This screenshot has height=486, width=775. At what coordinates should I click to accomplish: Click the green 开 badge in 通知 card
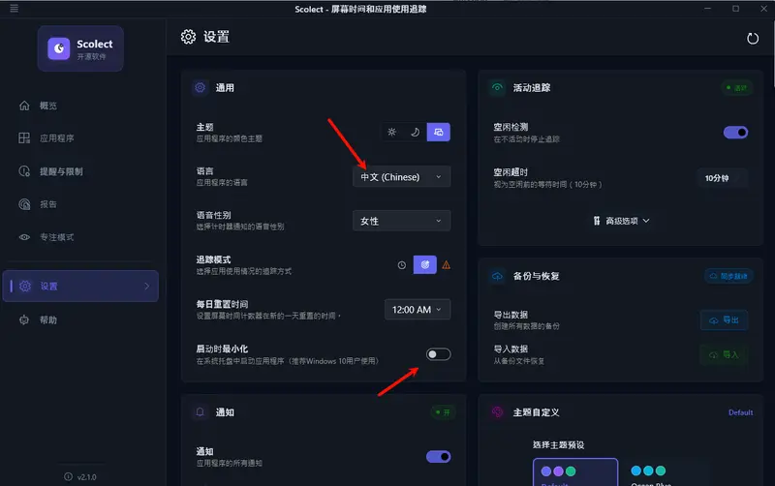443,411
